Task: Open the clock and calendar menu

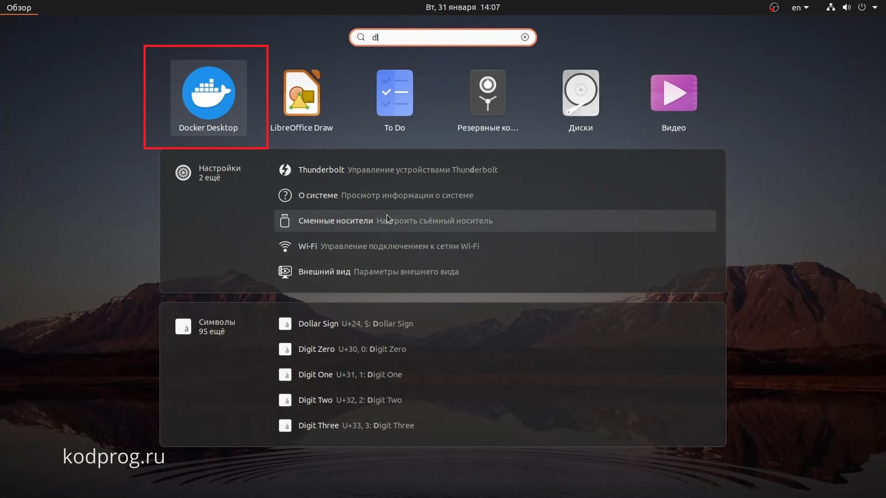Action: [x=463, y=7]
